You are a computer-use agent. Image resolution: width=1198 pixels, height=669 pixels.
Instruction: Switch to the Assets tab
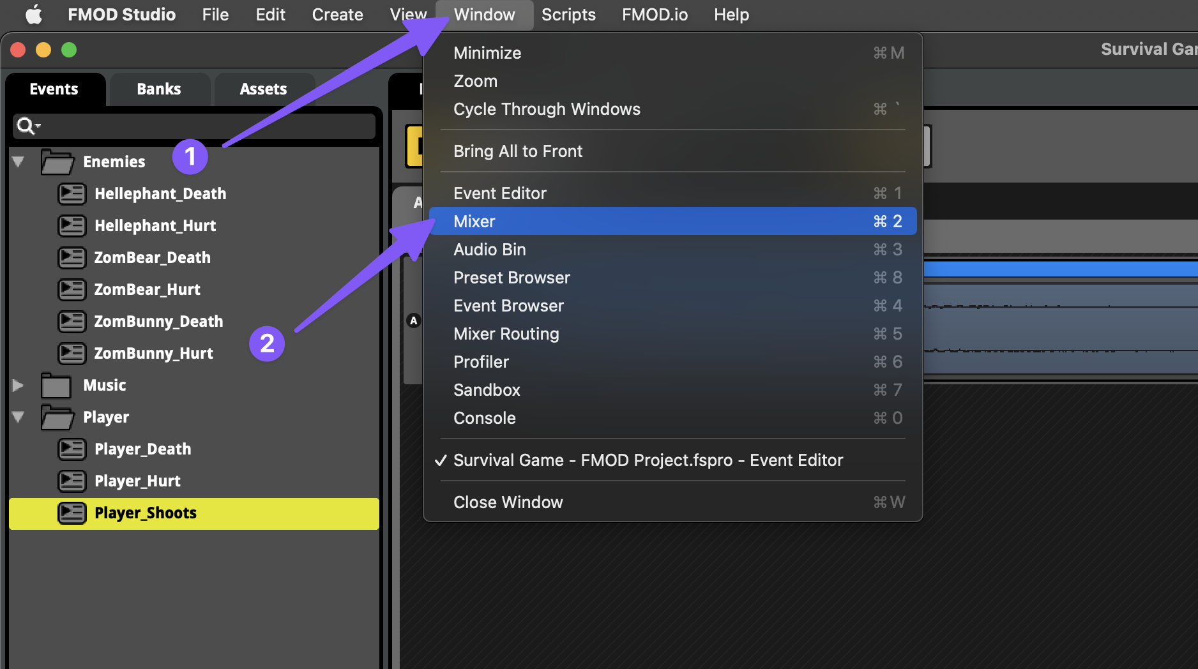[263, 89]
